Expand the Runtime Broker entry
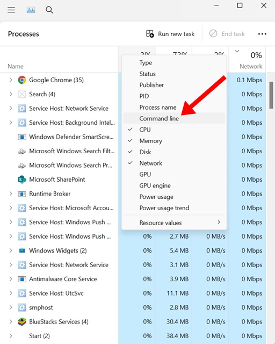275x344 pixels. (11, 193)
